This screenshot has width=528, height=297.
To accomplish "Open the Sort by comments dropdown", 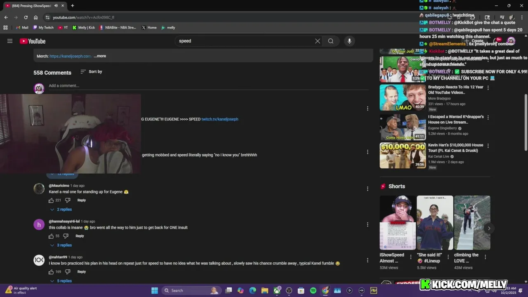I will 91,72.
